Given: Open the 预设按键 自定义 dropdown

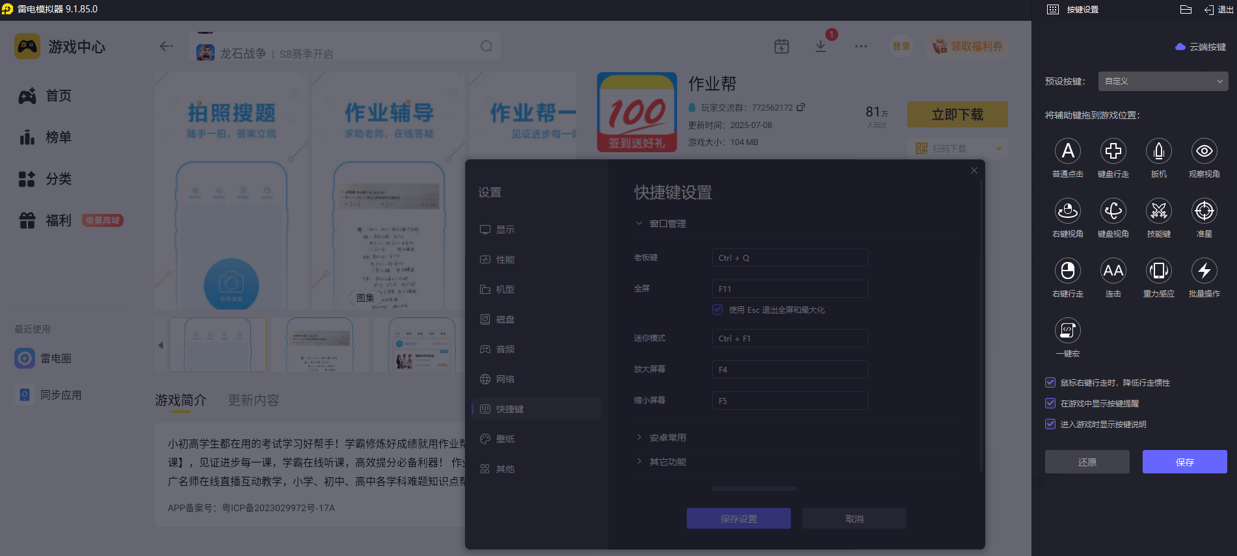Looking at the screenshot, I should point(1163,81).
